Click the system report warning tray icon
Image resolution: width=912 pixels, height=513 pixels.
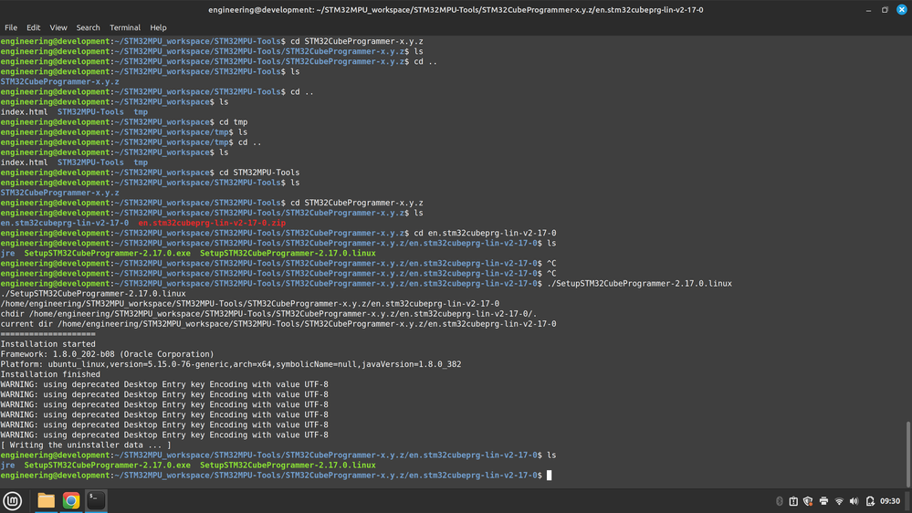click(x=793, y=501)
